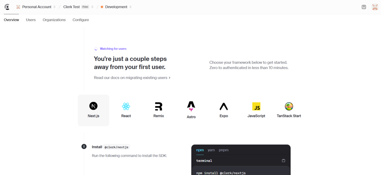Click the Clerk logo icon
The width and height of the screenshot is (381, 175).
[7, 7]
